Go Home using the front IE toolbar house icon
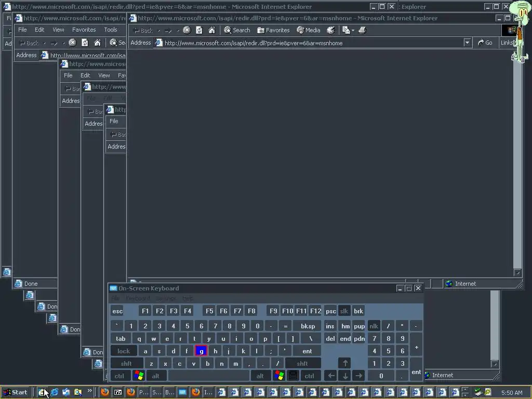 tap(212, 30)
